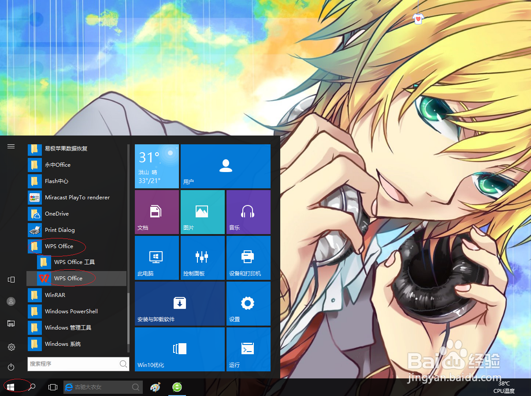
Task: Open the 设置 tile
Action: 249,304
